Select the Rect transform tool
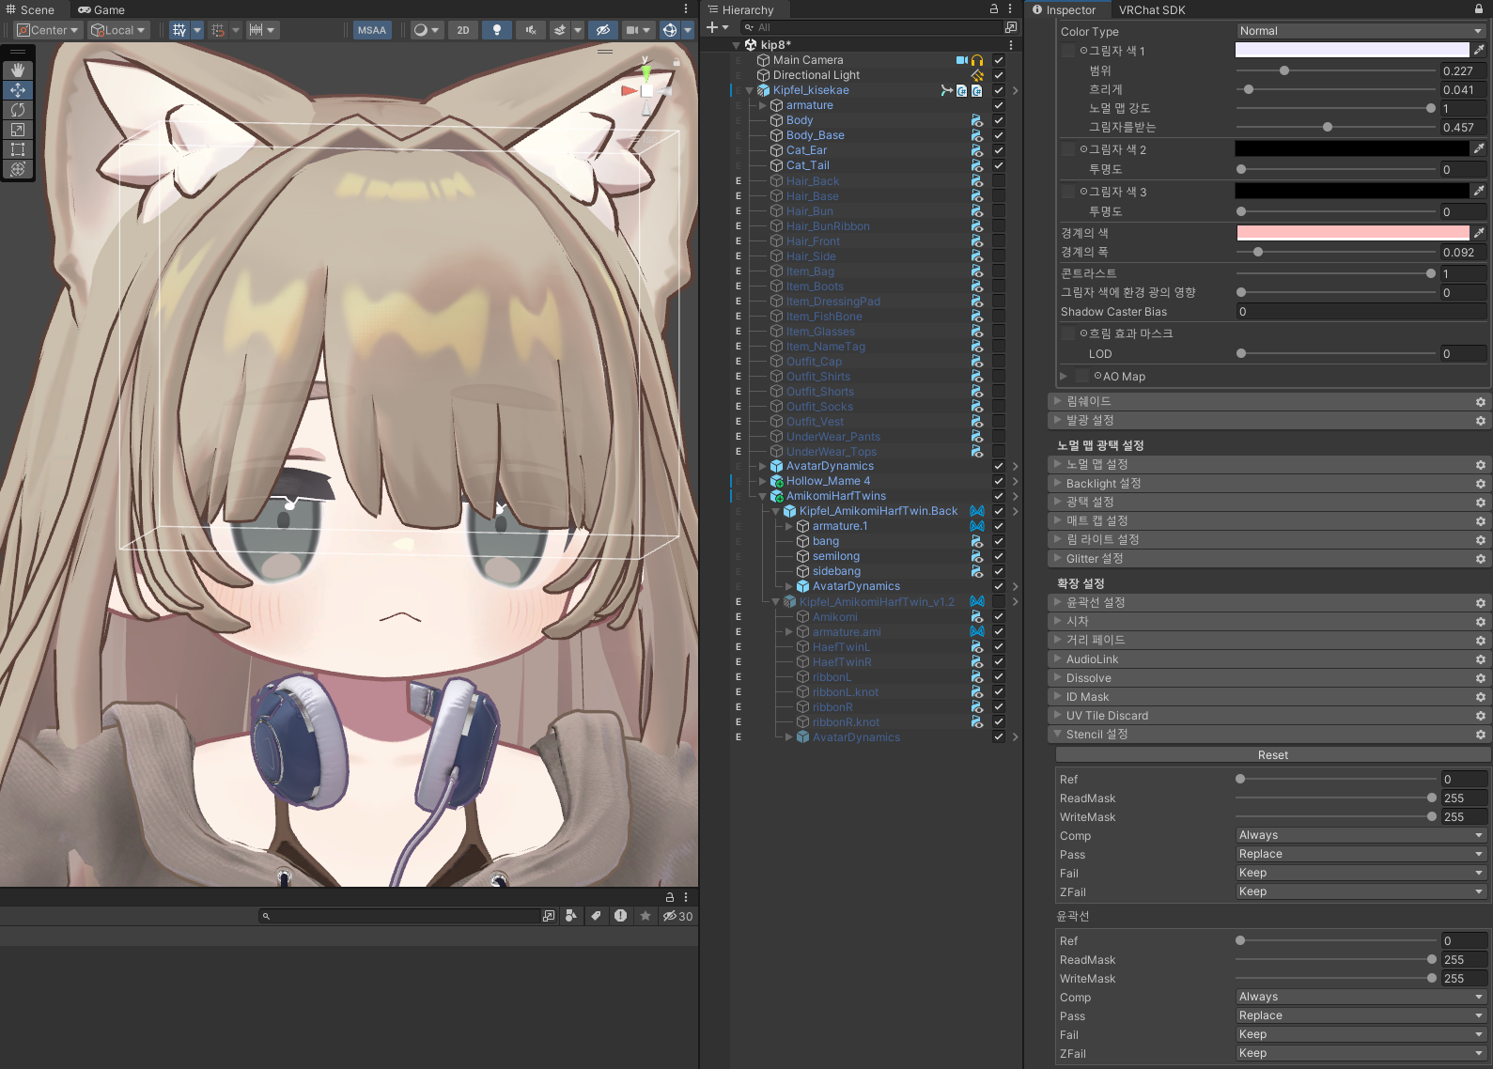The height and width of the screenshot is (1069, 1493). click(18, 149)
